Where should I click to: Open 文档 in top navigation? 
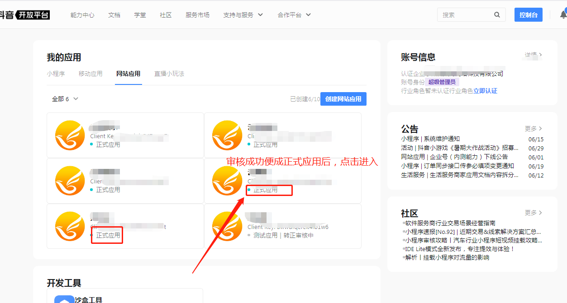(114, 15)
